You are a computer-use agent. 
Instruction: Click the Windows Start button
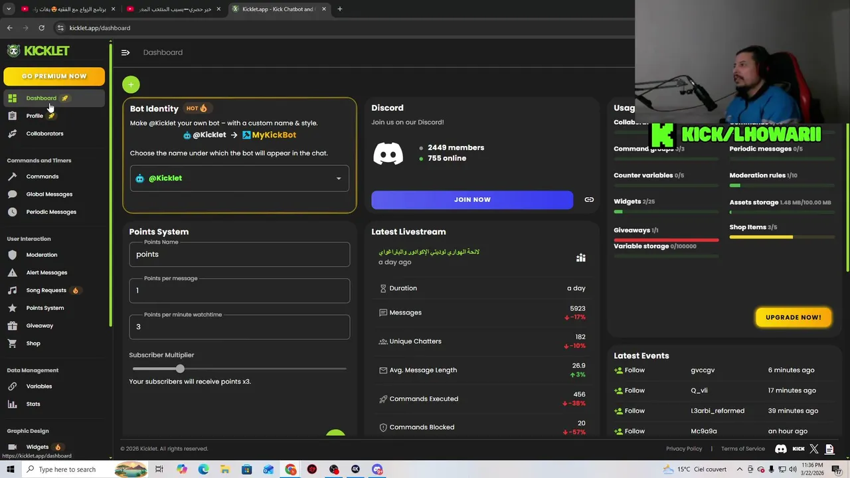coord(10,469)
